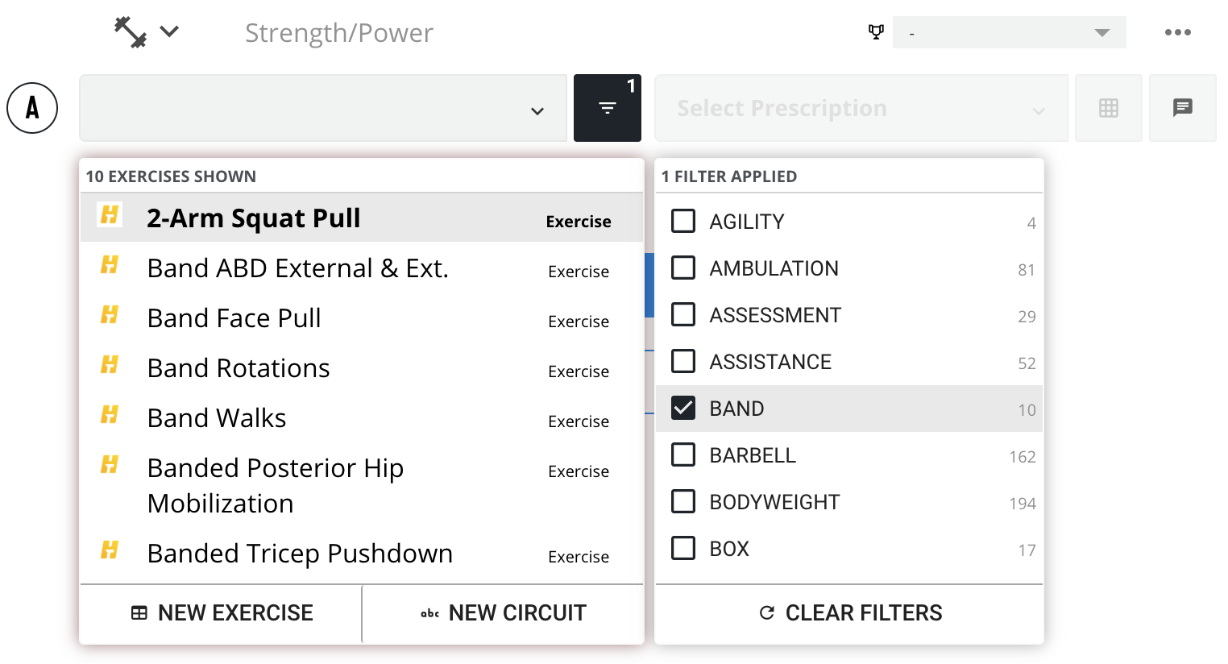Select 2-Arm Squat Pull exercise
Viewport: 1228px width, 664px height.
(362, 218)
